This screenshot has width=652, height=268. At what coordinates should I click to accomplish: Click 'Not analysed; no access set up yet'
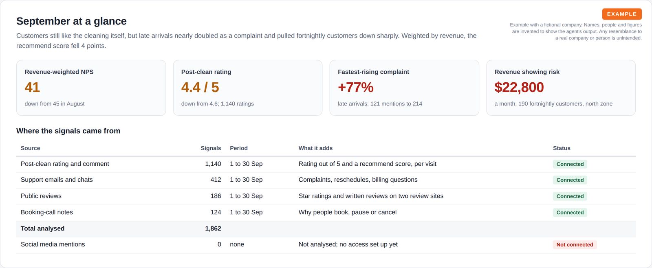pos(348,244)
